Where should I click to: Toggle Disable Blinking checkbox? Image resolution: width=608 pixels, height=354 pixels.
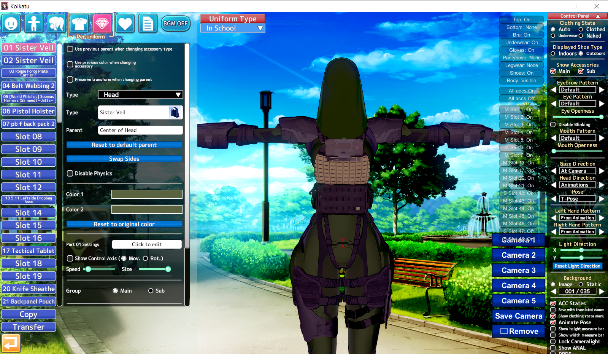pos(553,124)
